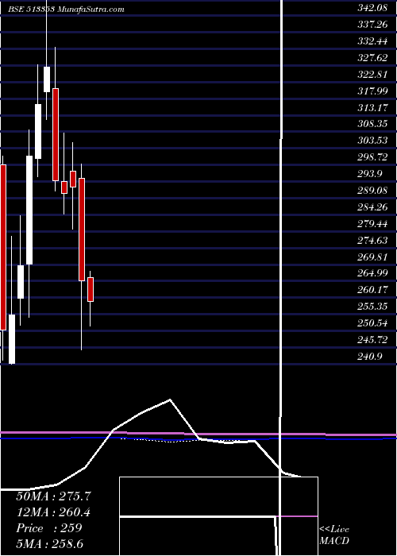The width and height of the screenshot is (397, 556).
Task: Click the 322.81 price axis label
Action: [372, 75]
